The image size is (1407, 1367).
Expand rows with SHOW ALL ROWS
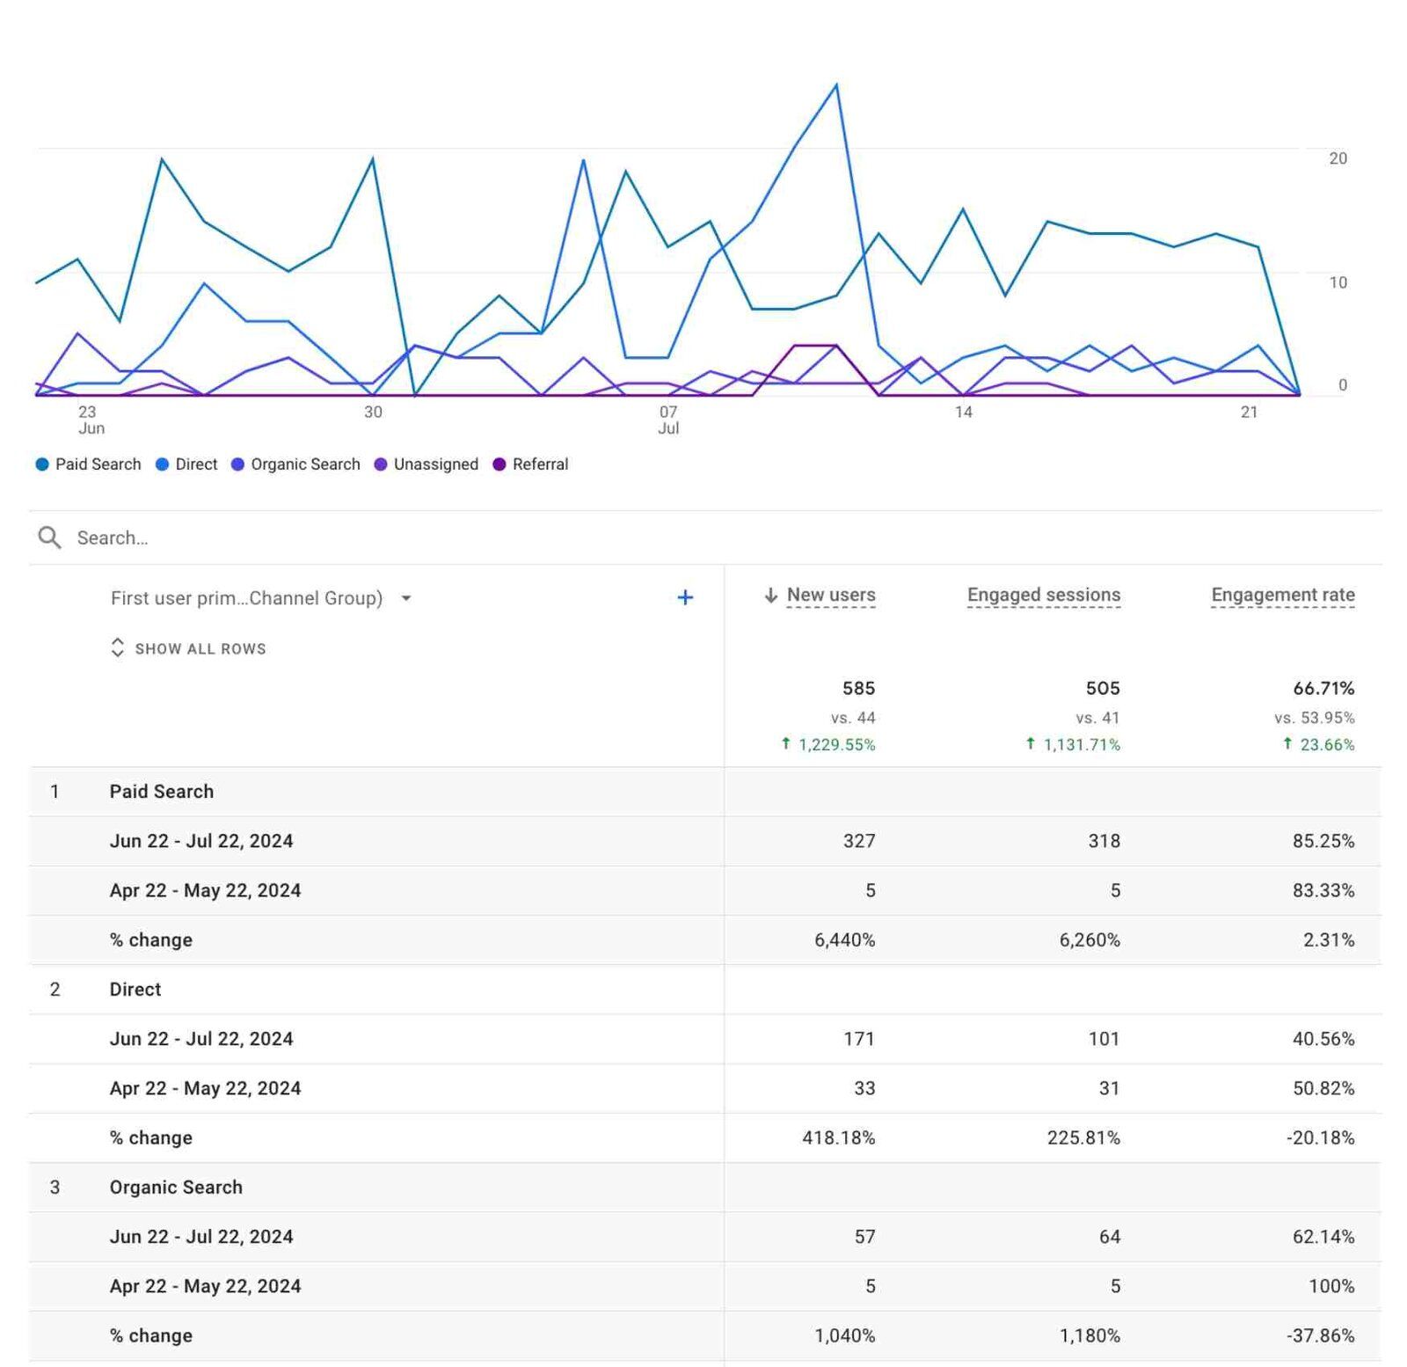coord(200,649)
